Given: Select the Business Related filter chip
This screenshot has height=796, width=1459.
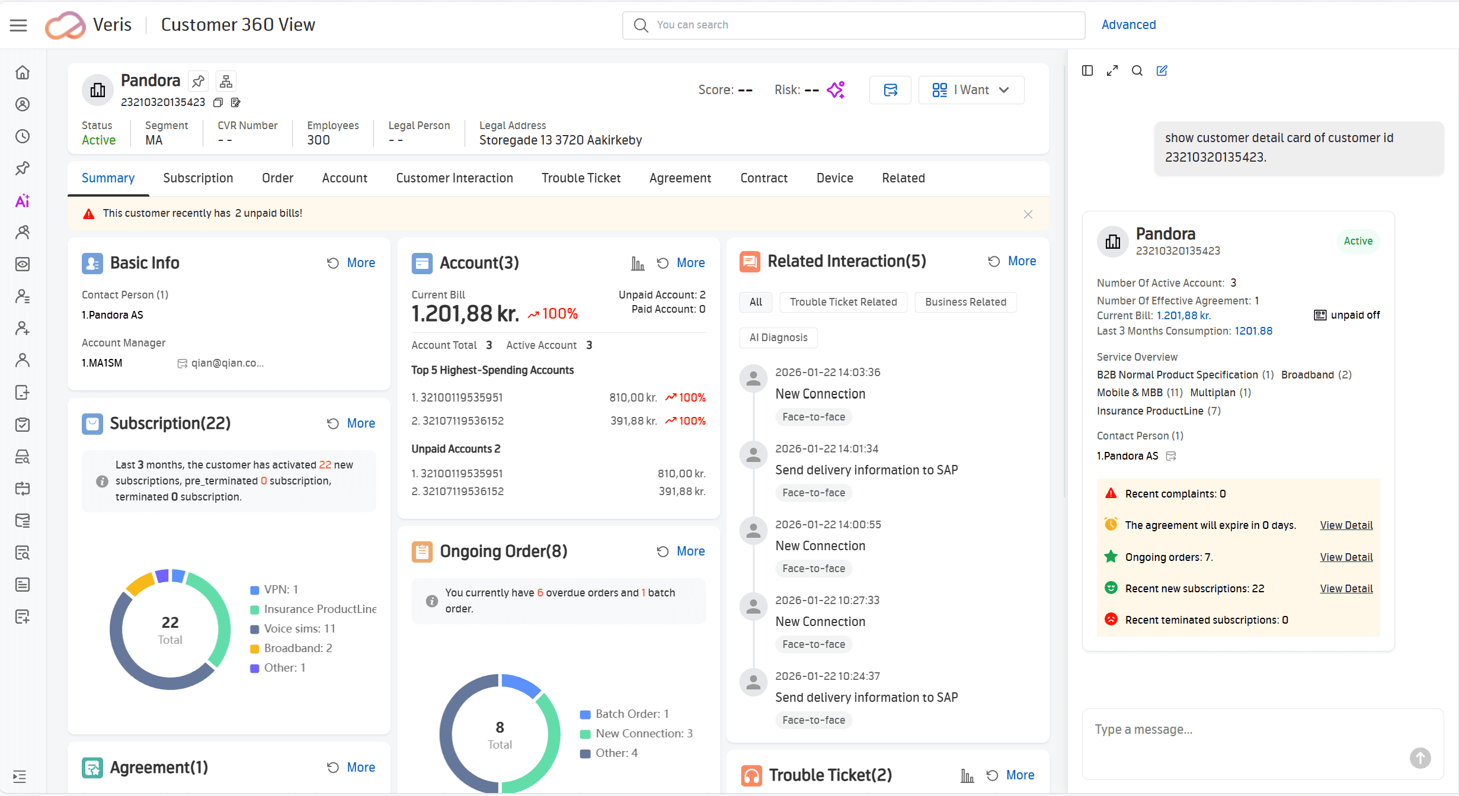Looking at the screenshot, I should [x=965, y=302].
